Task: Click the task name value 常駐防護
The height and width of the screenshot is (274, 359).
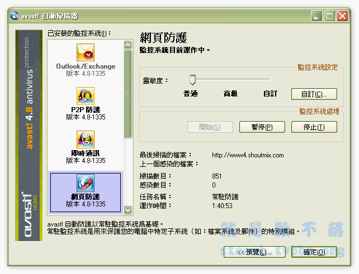Action: [x=225, y=197]
